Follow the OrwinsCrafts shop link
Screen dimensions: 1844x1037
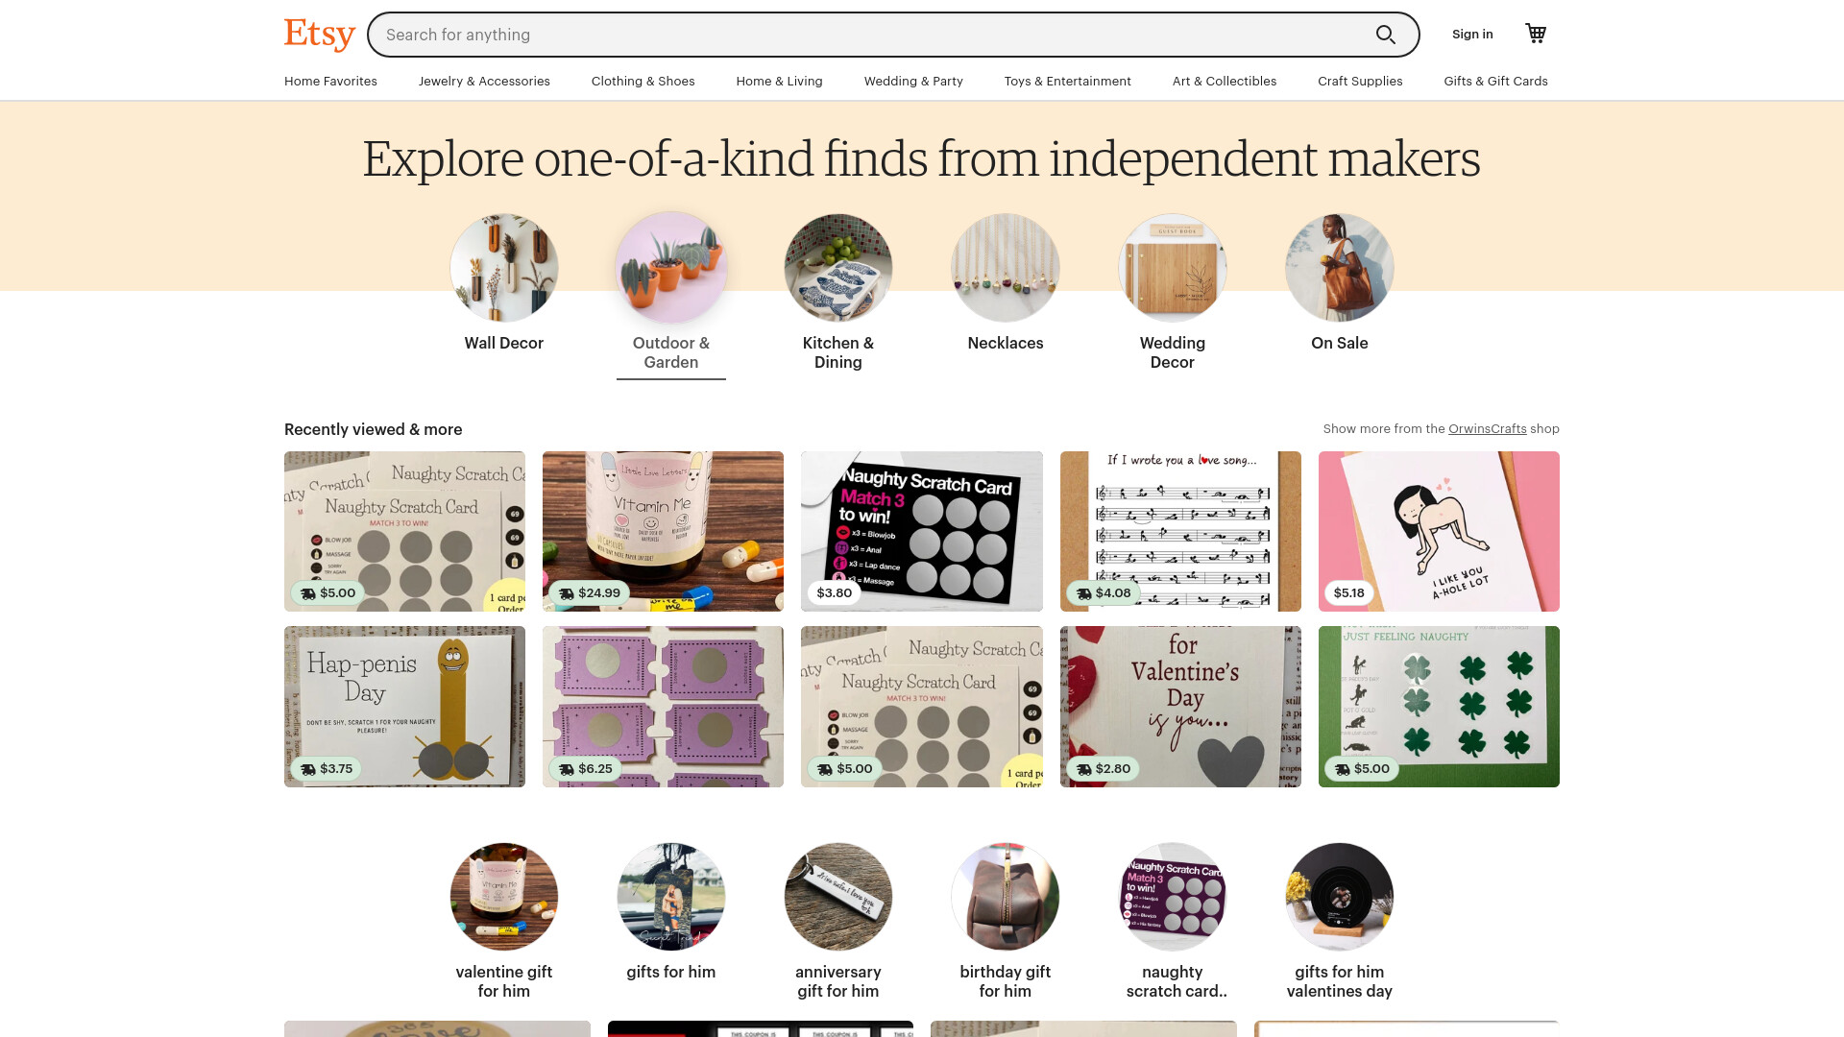click(x=1487, y=429)
